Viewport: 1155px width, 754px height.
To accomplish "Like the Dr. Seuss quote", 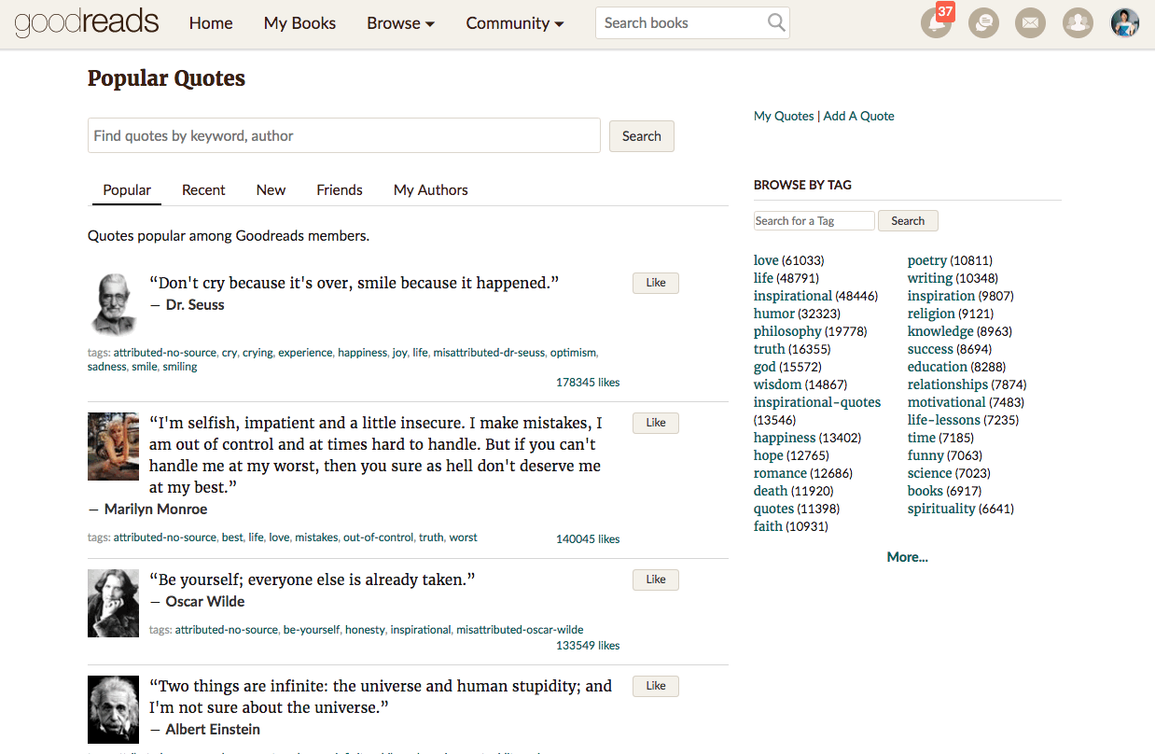I will [655, 283].
